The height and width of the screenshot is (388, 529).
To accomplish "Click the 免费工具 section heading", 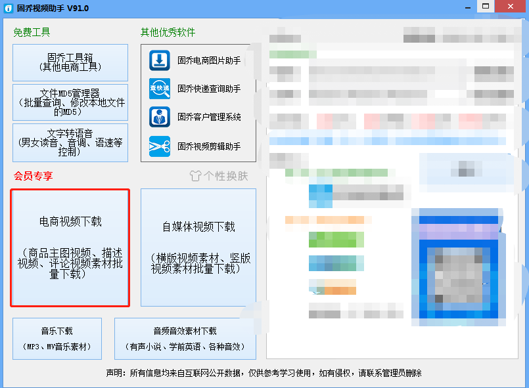I will [x=32, y=32].
